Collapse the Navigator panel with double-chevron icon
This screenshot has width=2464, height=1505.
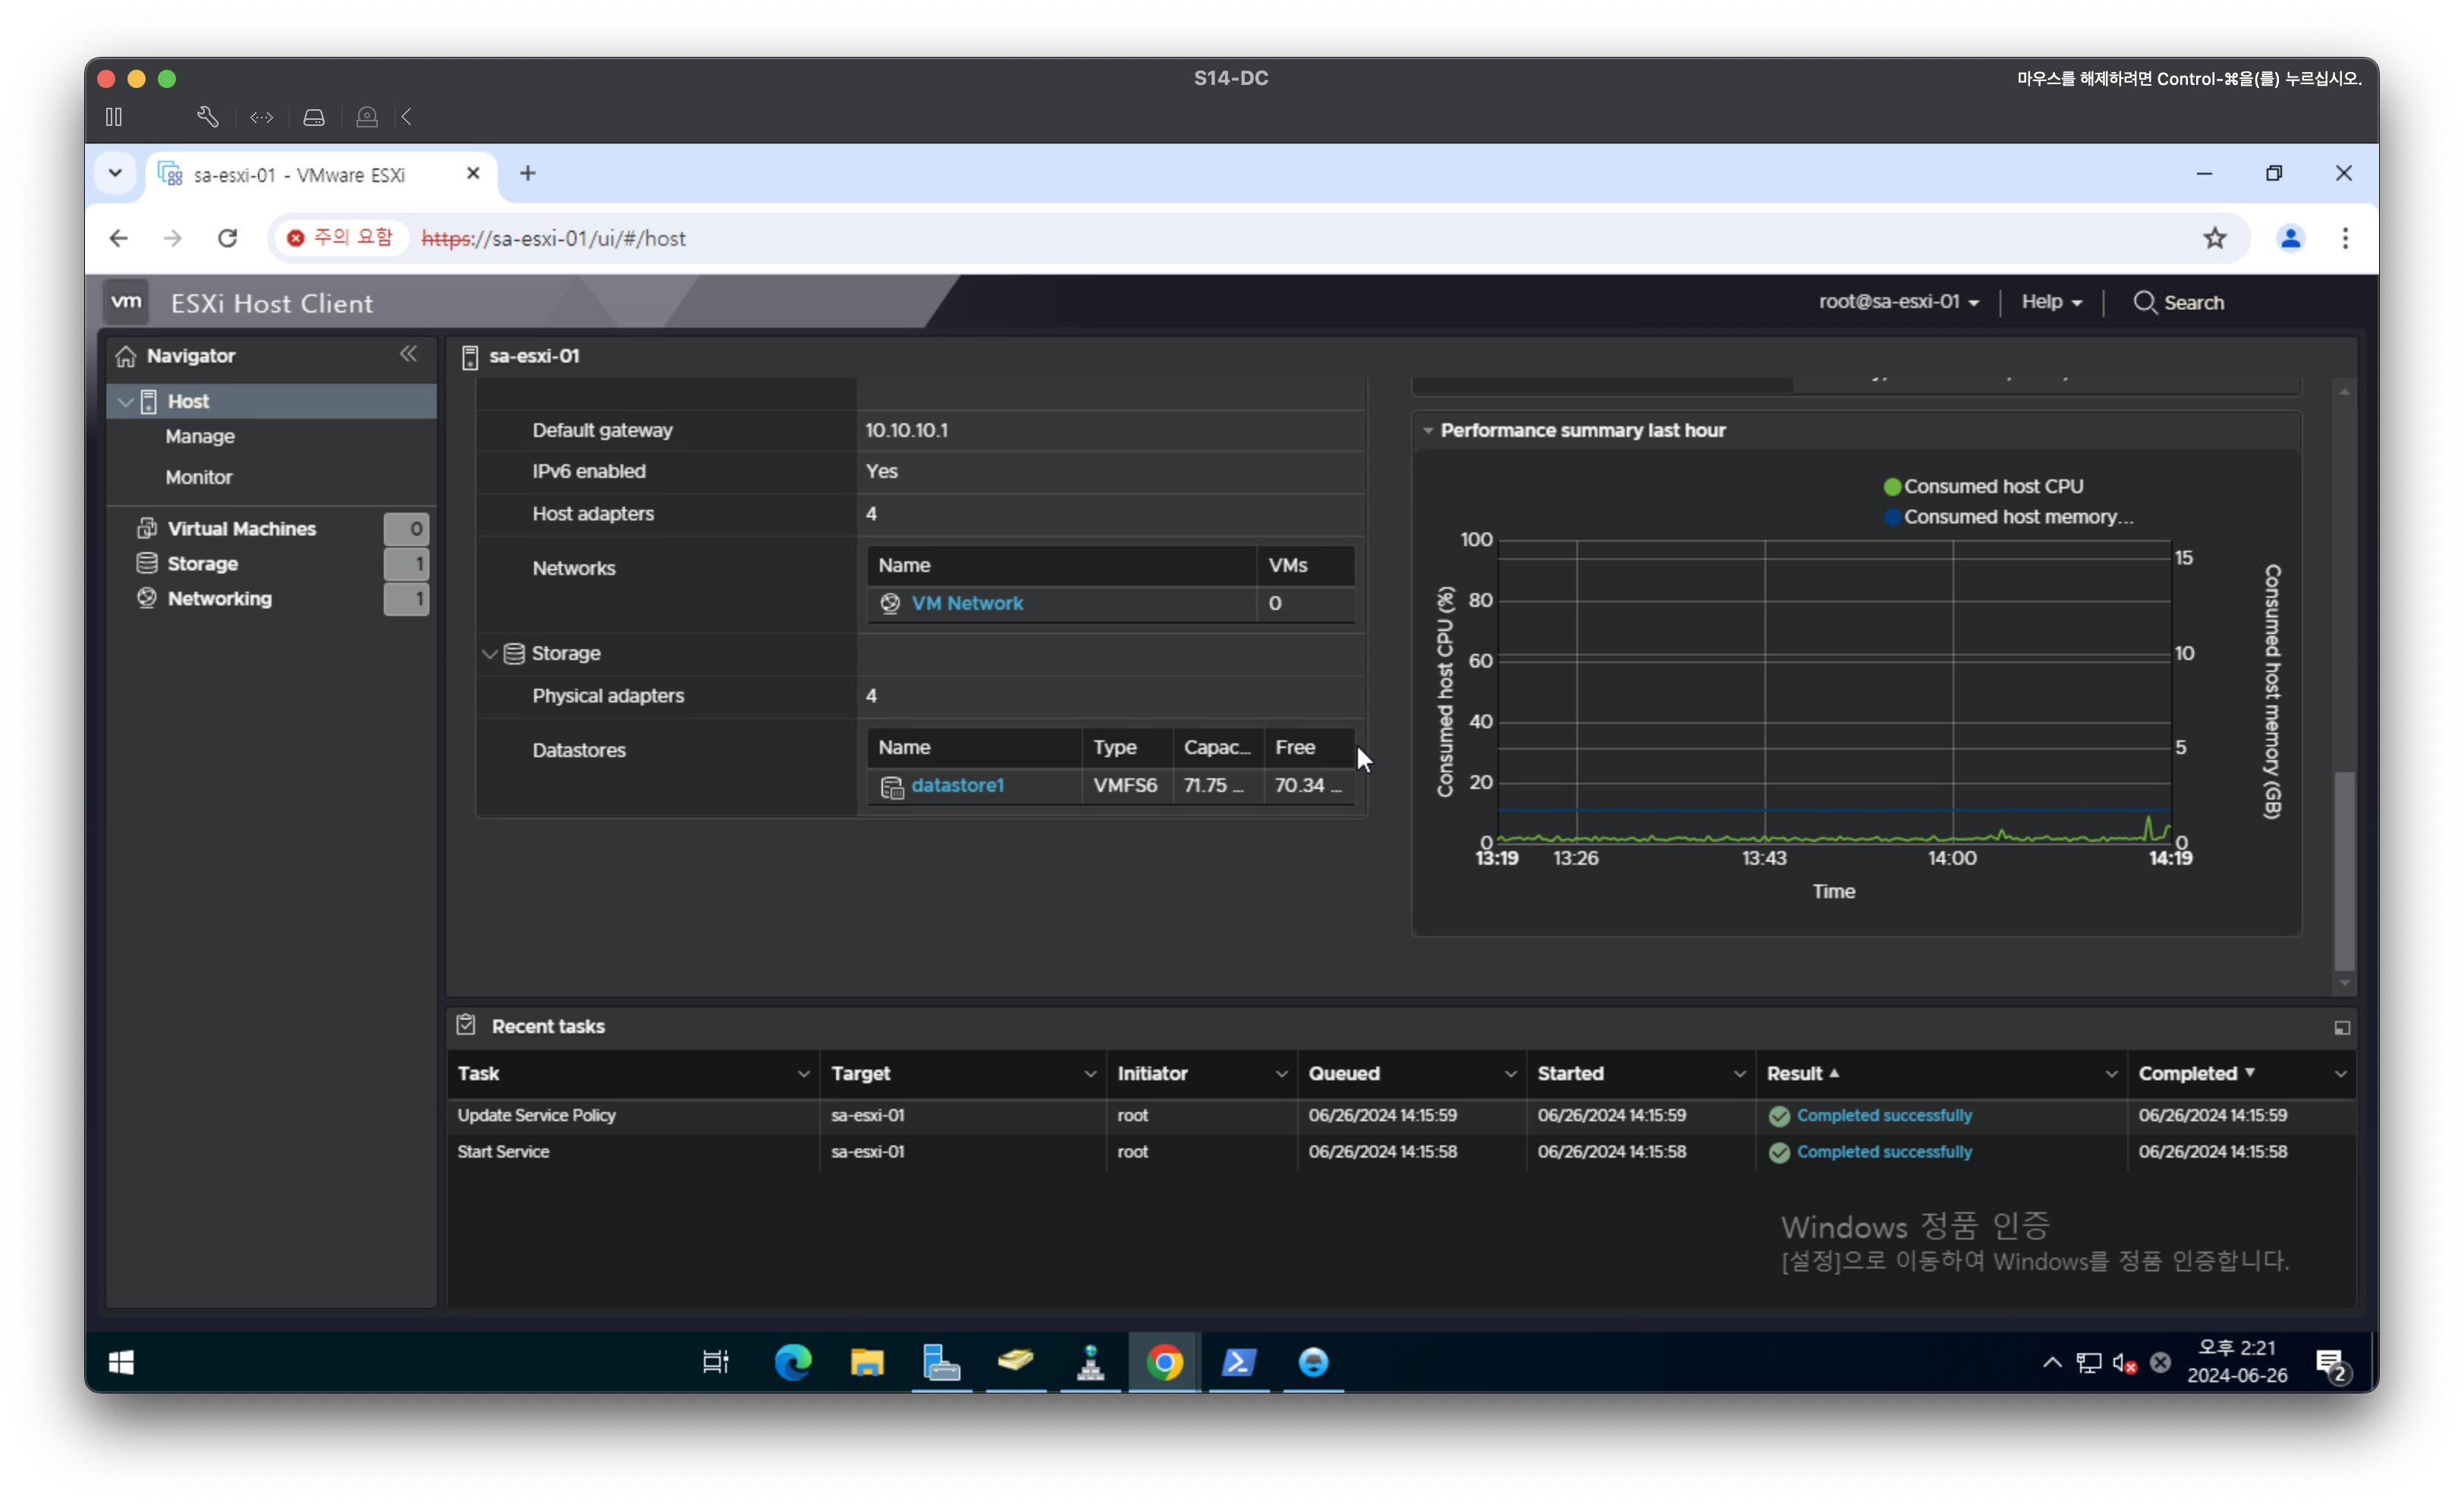(x=408, y=354)
